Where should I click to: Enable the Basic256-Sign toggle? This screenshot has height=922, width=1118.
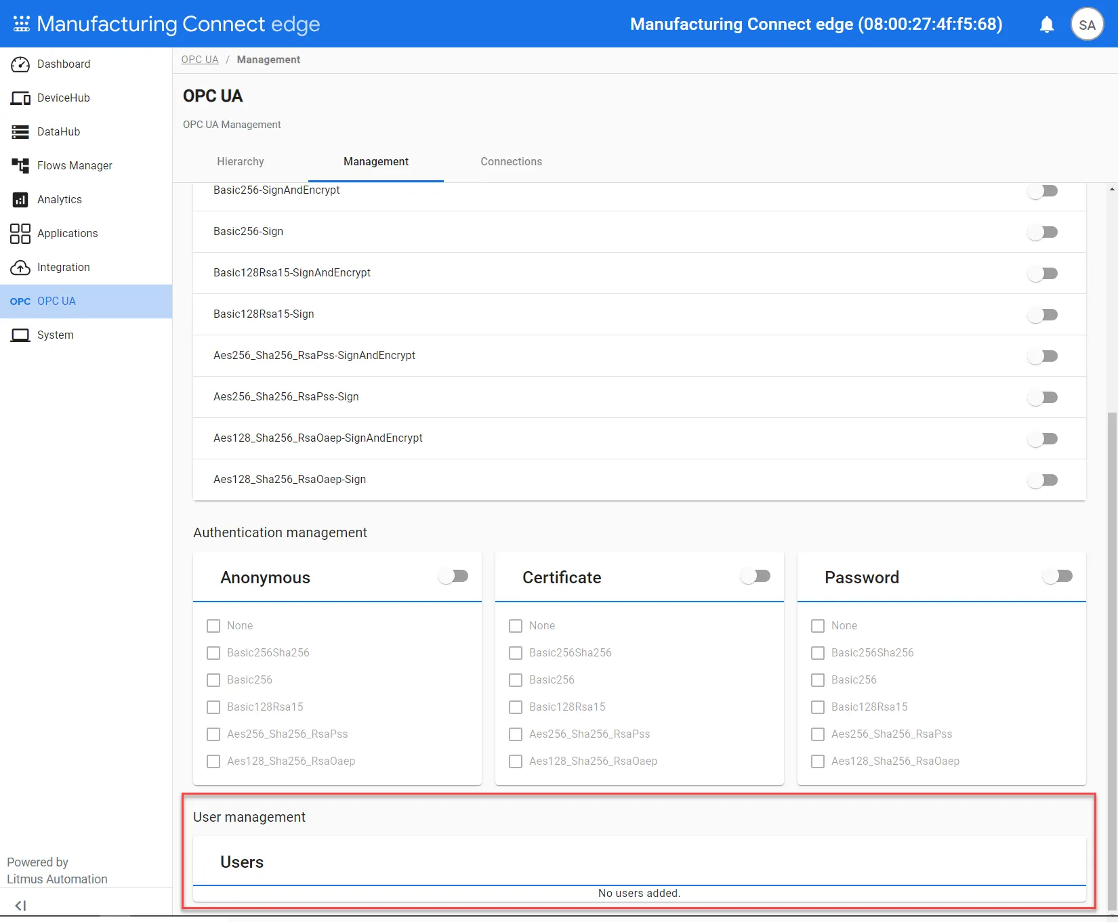coord(1043,232)
